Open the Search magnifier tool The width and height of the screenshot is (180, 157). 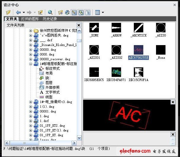(50, 12)
